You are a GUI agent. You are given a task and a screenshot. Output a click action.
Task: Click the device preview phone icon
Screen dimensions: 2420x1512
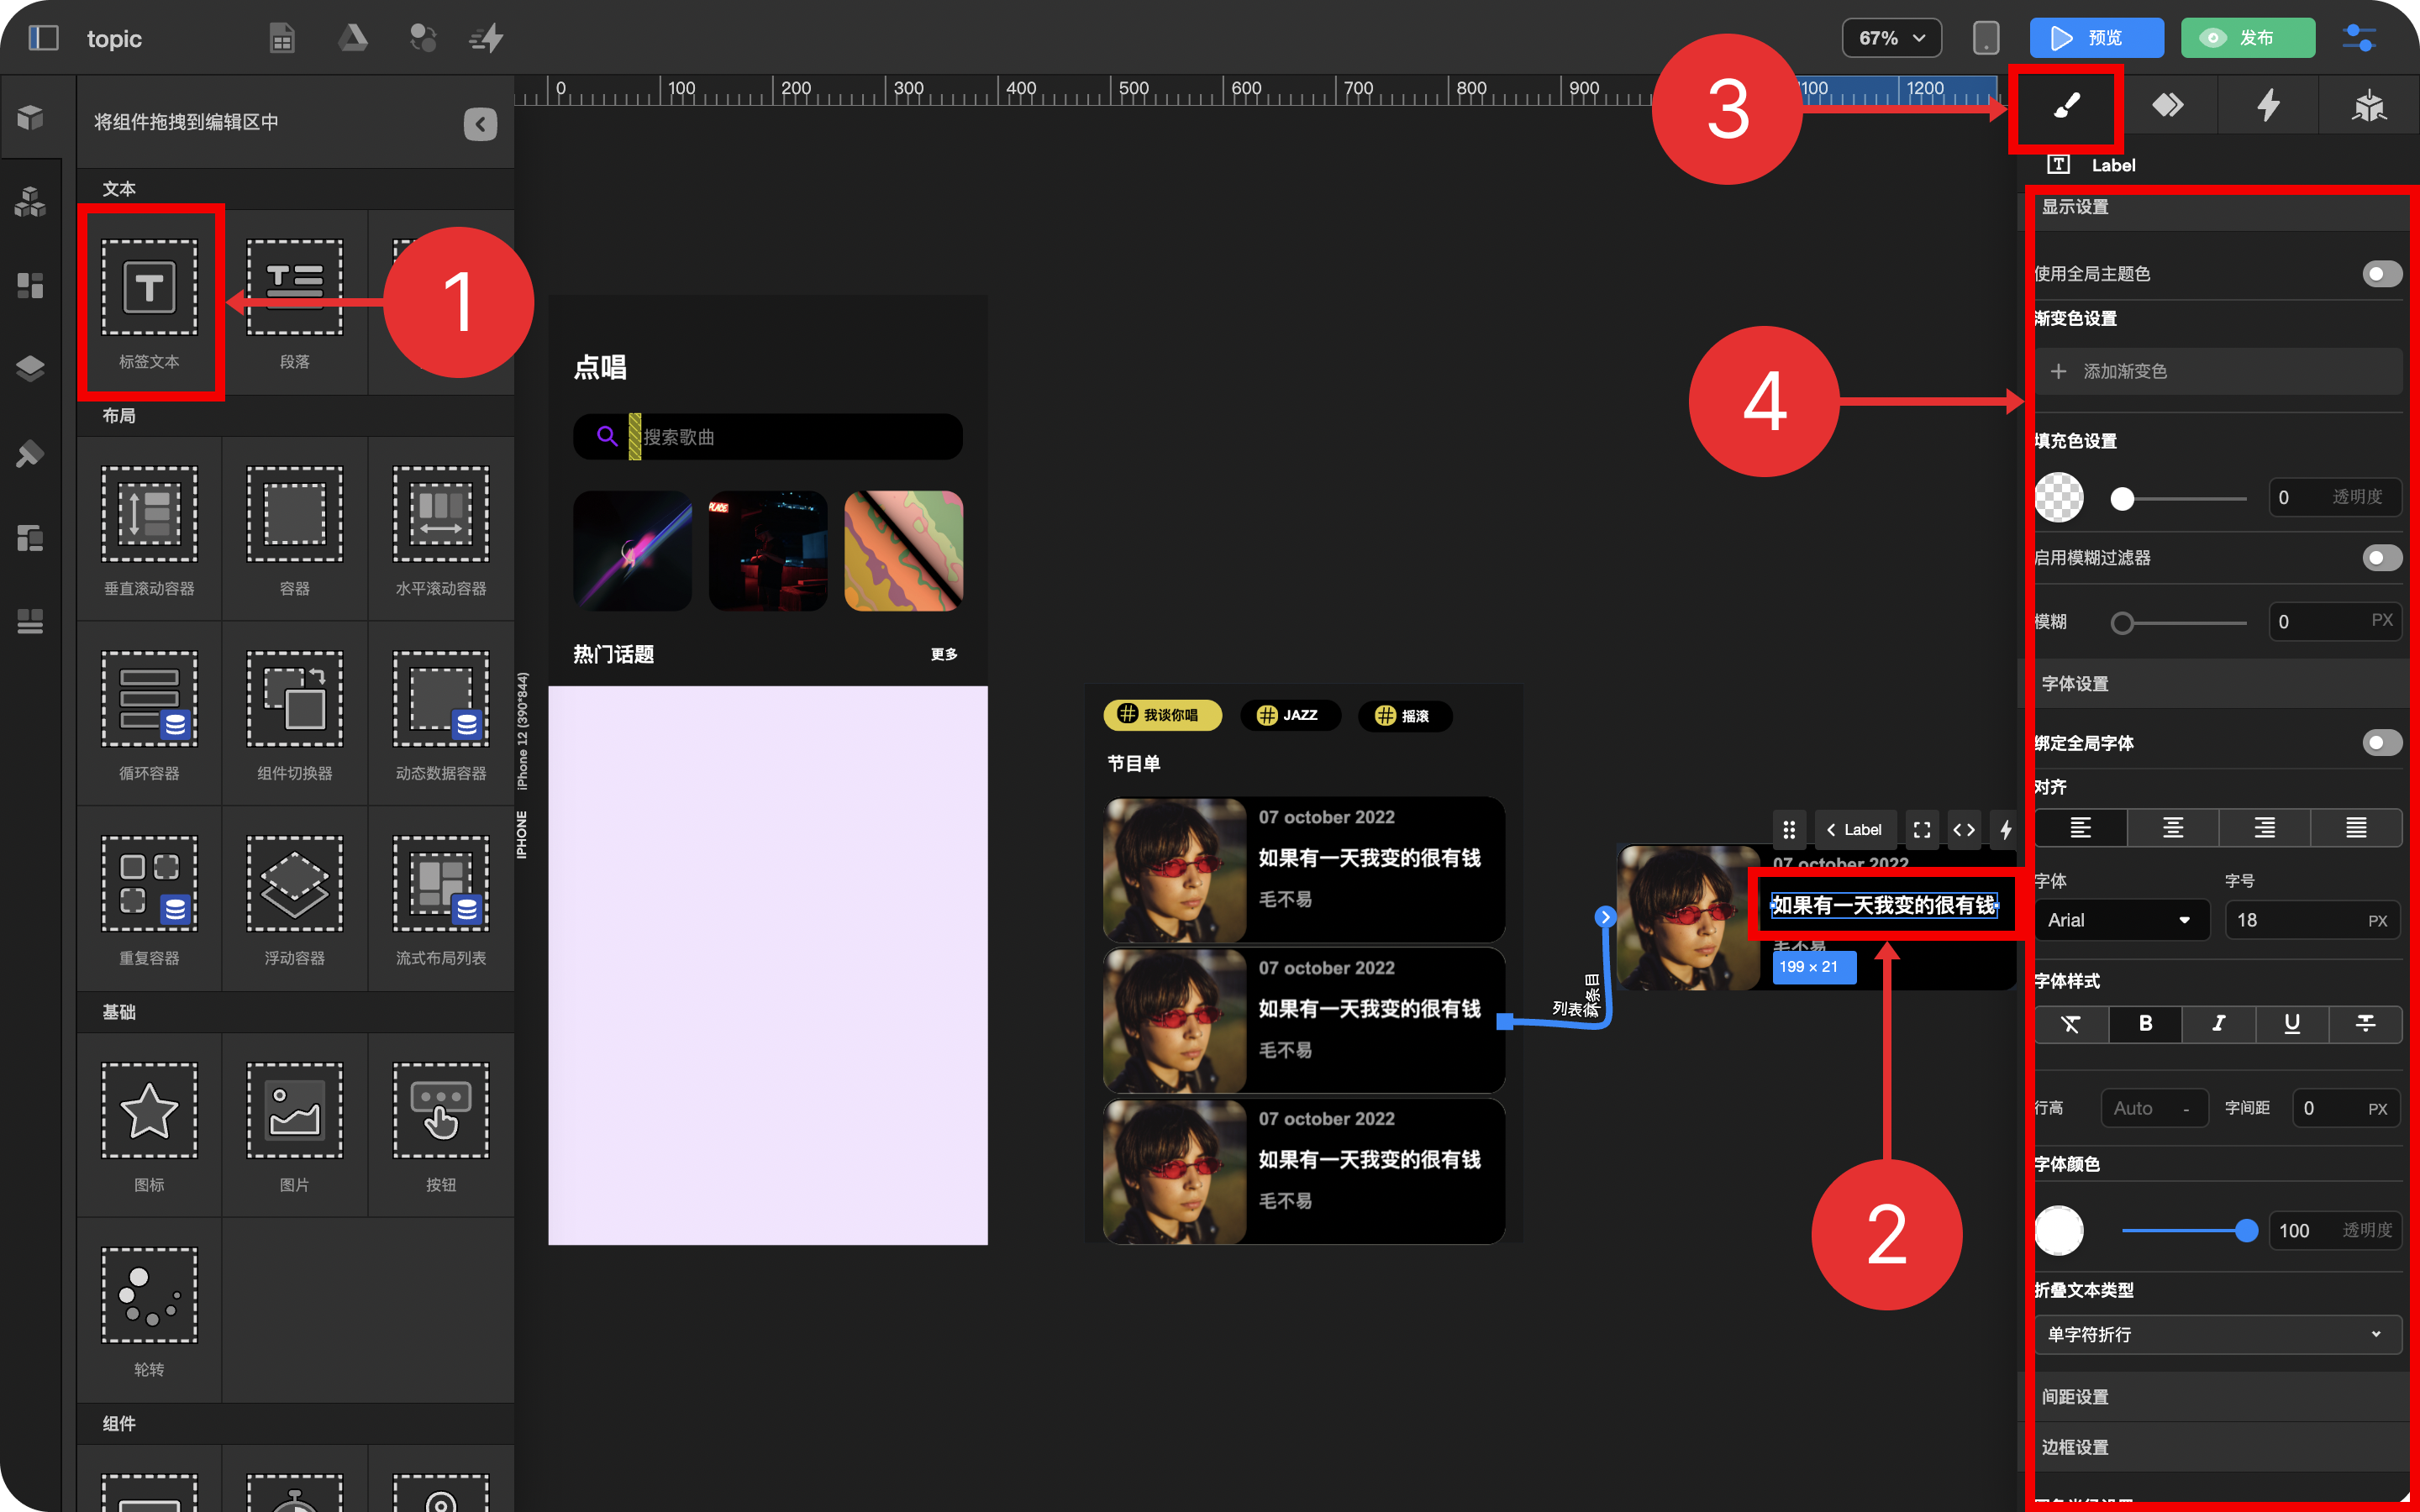pos(1985,38)
